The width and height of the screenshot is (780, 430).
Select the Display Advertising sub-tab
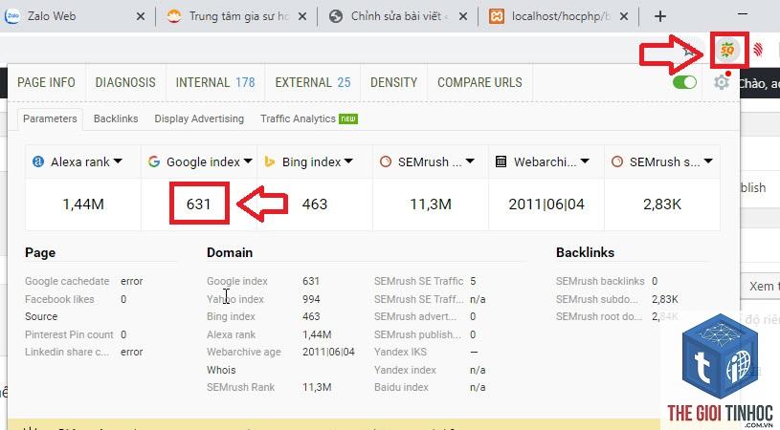[199, 118]
